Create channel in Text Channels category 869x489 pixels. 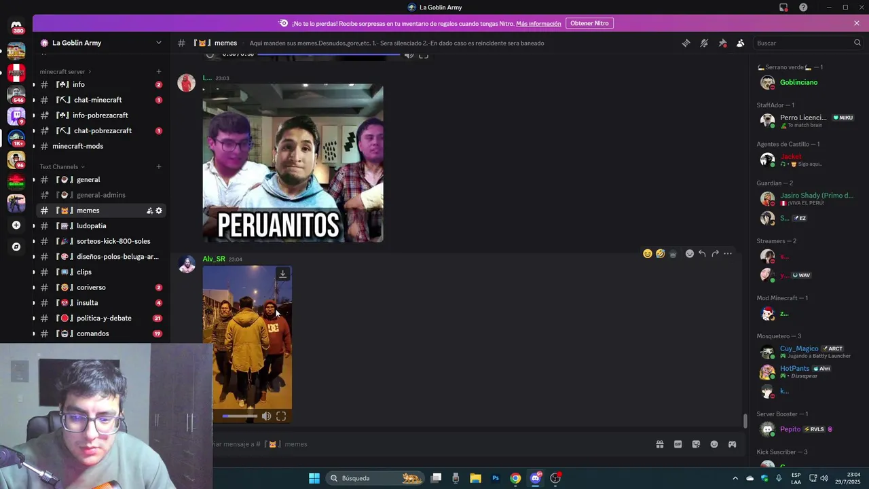[159, 166]
